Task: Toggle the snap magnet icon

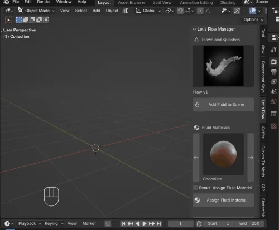Action: pyautogui.click(x=180, y=11)
